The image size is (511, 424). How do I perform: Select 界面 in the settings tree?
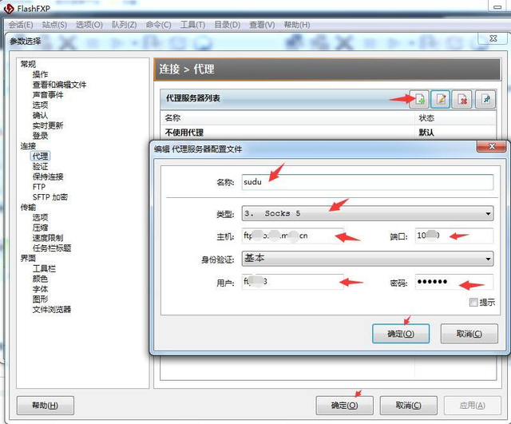(28, 259)
